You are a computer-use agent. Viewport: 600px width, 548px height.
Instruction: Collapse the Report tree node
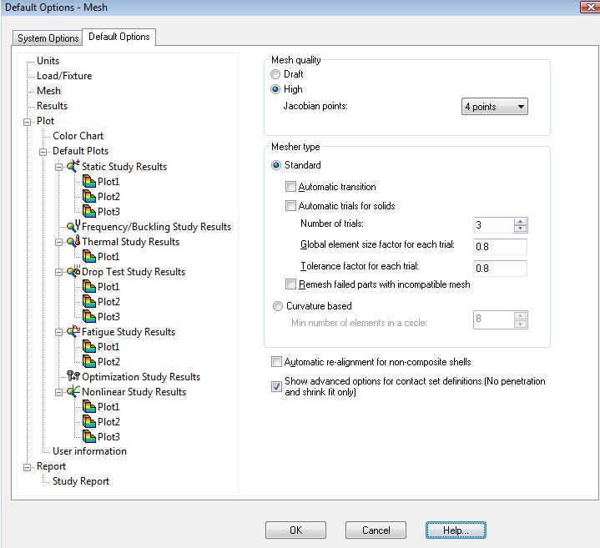coord(27,467)
